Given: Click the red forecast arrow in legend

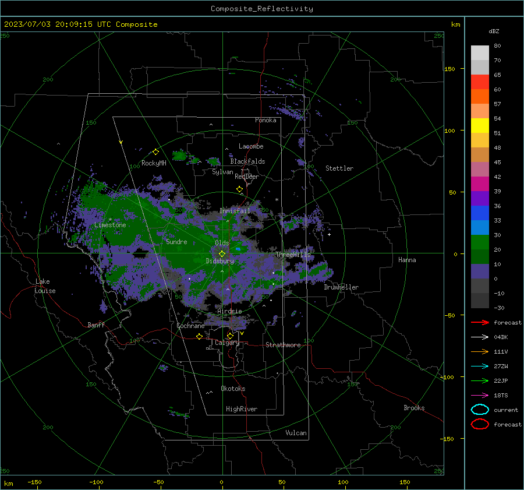Looking at the screenshot, I should (x=480, y=322).
